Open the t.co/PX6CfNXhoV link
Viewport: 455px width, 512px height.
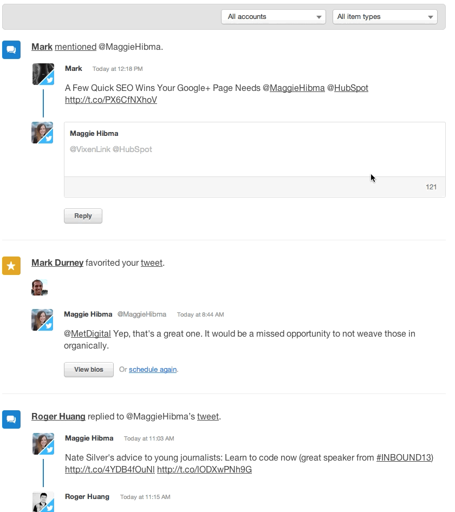111,100
